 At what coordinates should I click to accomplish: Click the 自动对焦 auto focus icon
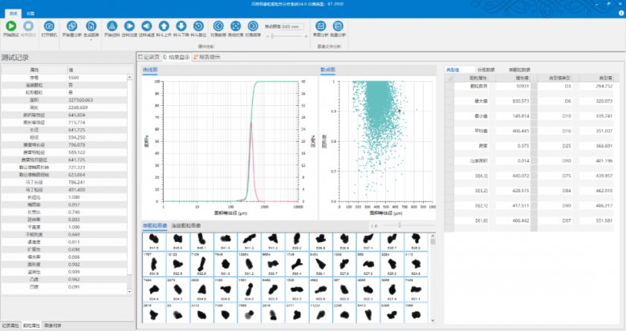point(235,27)
